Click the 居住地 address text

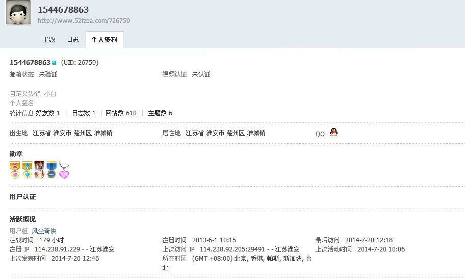pyautogui.click(x=225, y=133)
